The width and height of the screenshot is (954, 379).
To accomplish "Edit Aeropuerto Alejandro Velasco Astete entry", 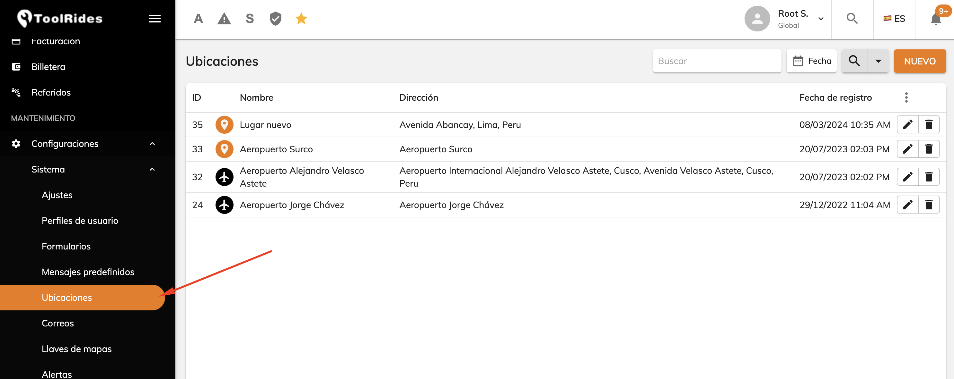I will (907, 177).
